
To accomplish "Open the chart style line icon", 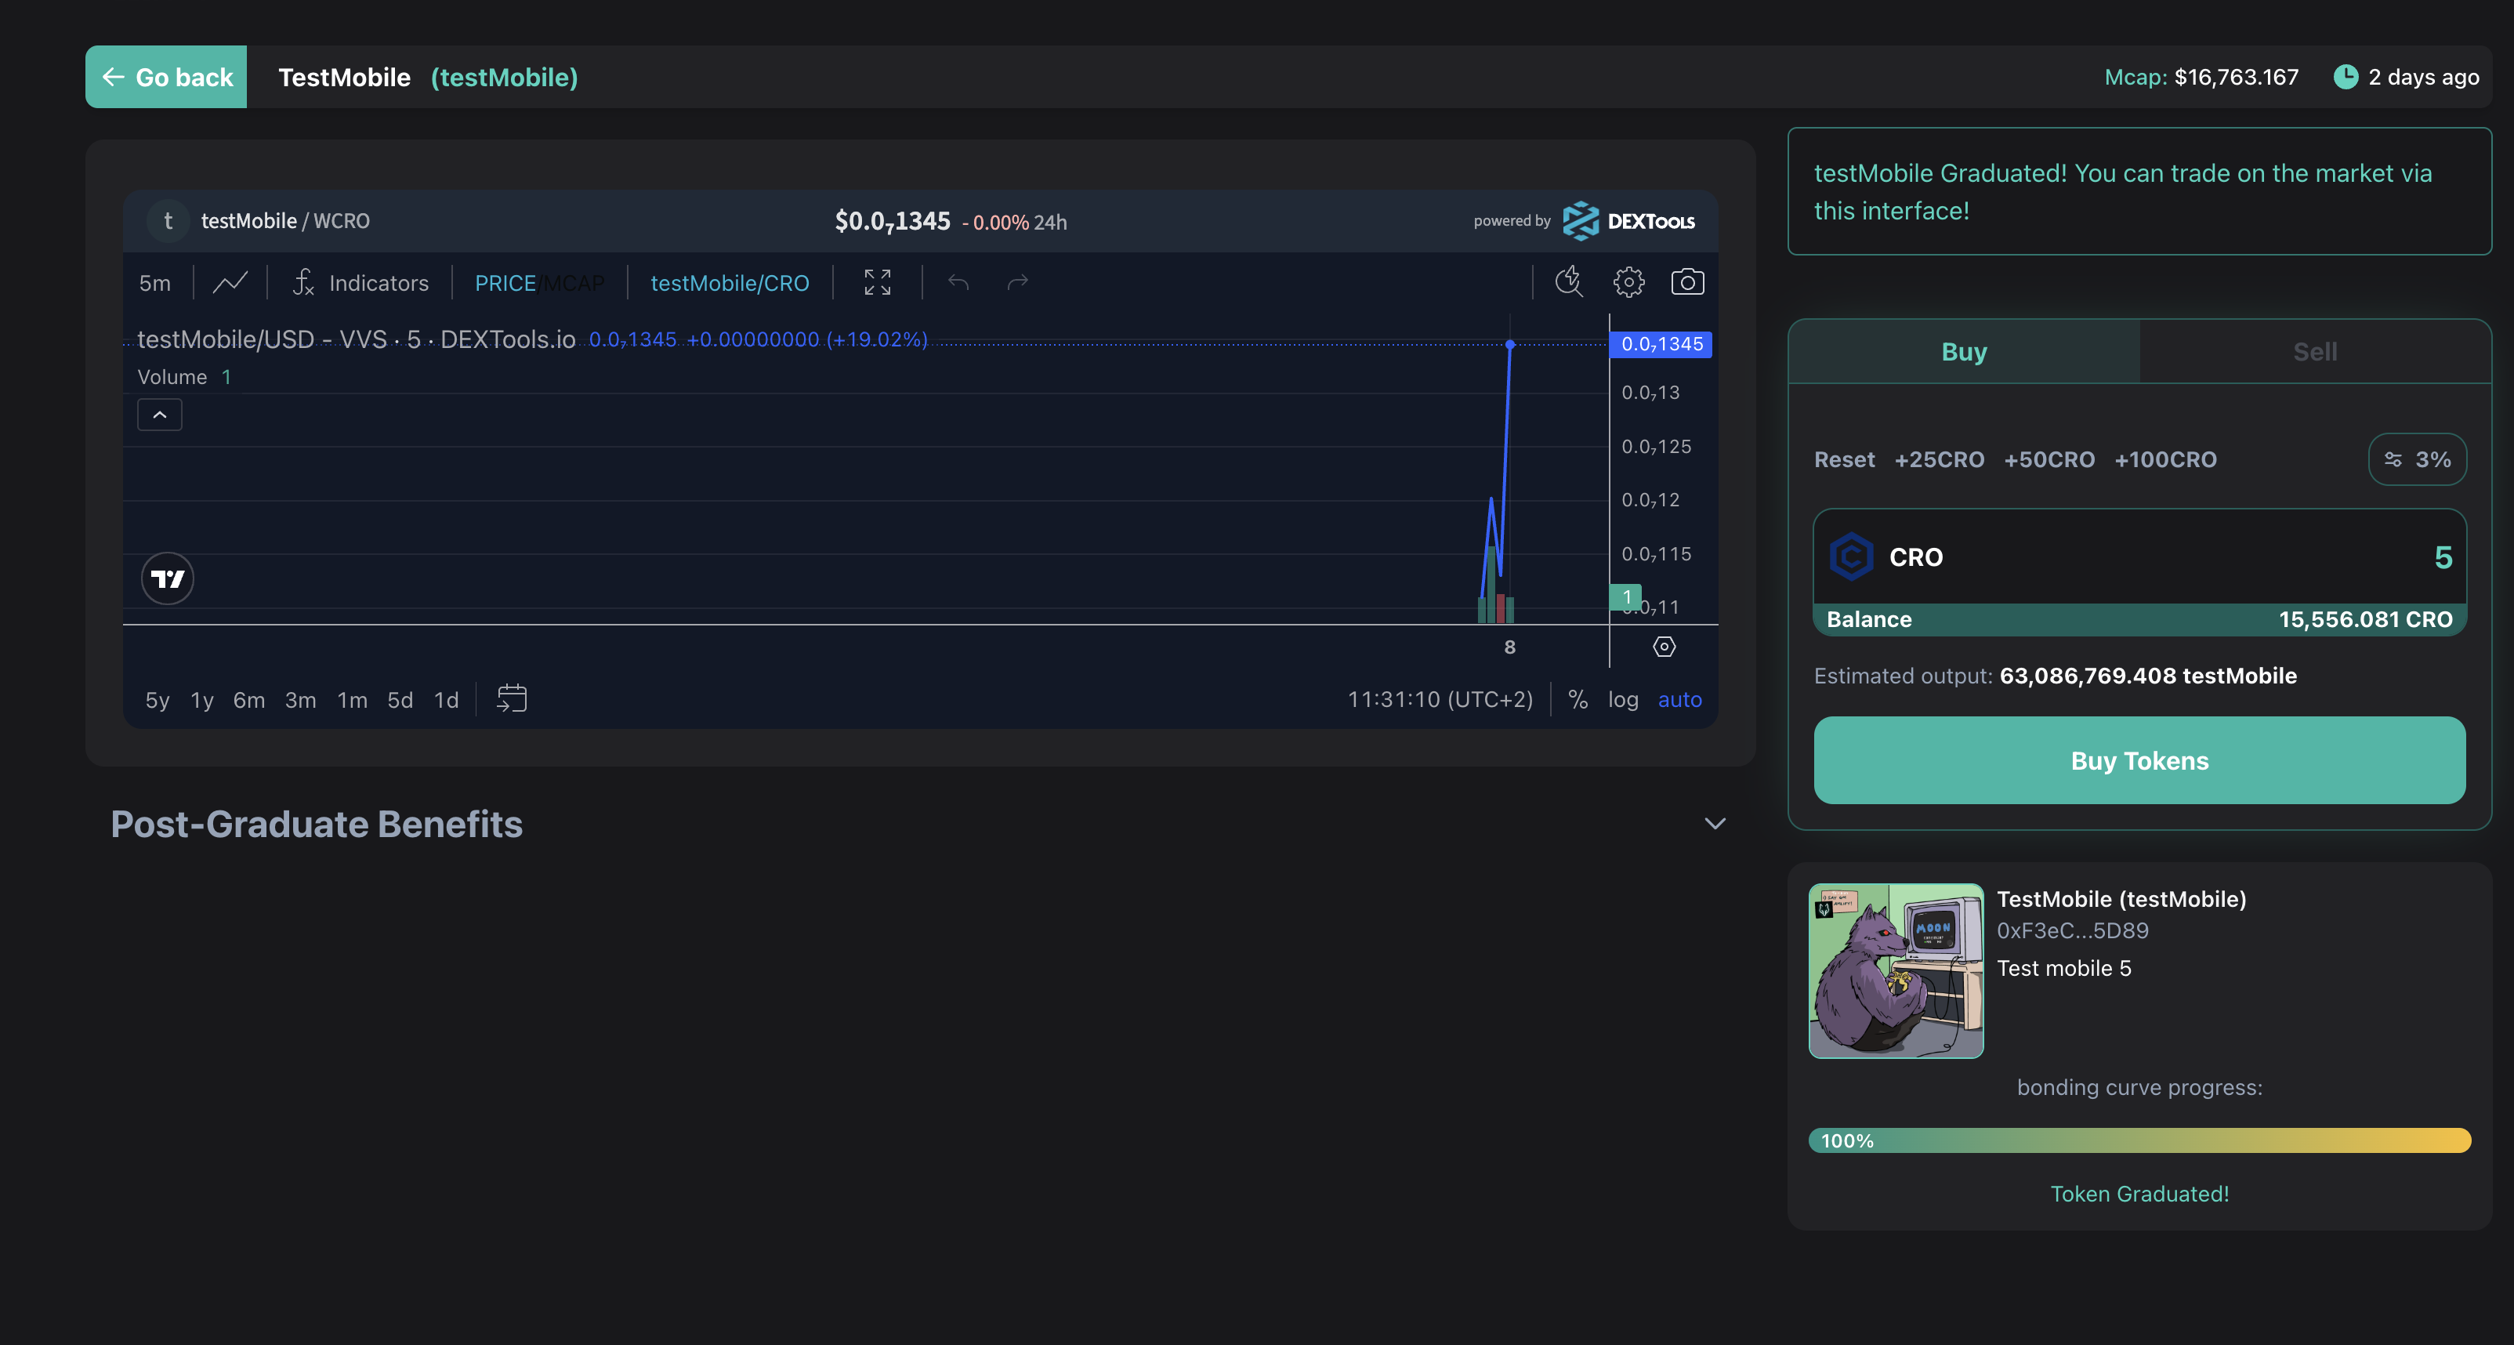I will click(x=230, y=283).
